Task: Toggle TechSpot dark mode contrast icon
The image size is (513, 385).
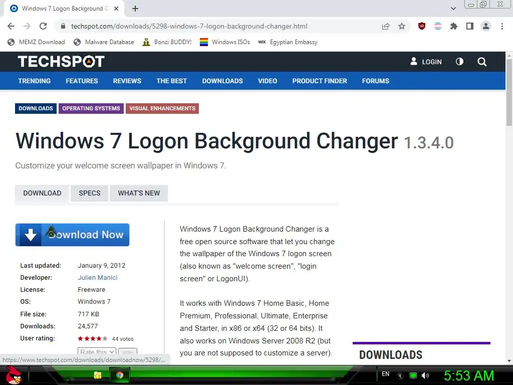Action: pos(459,62)
